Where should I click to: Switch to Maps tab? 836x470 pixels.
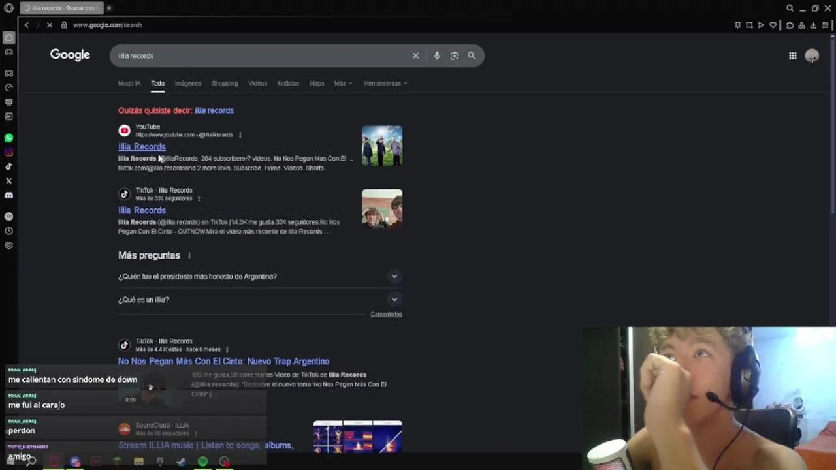(x=317, y=83)
